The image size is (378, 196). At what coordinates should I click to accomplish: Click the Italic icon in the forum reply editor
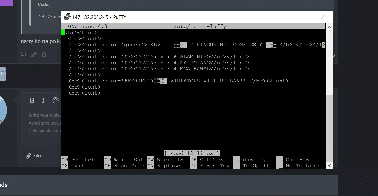click(43, 100)
